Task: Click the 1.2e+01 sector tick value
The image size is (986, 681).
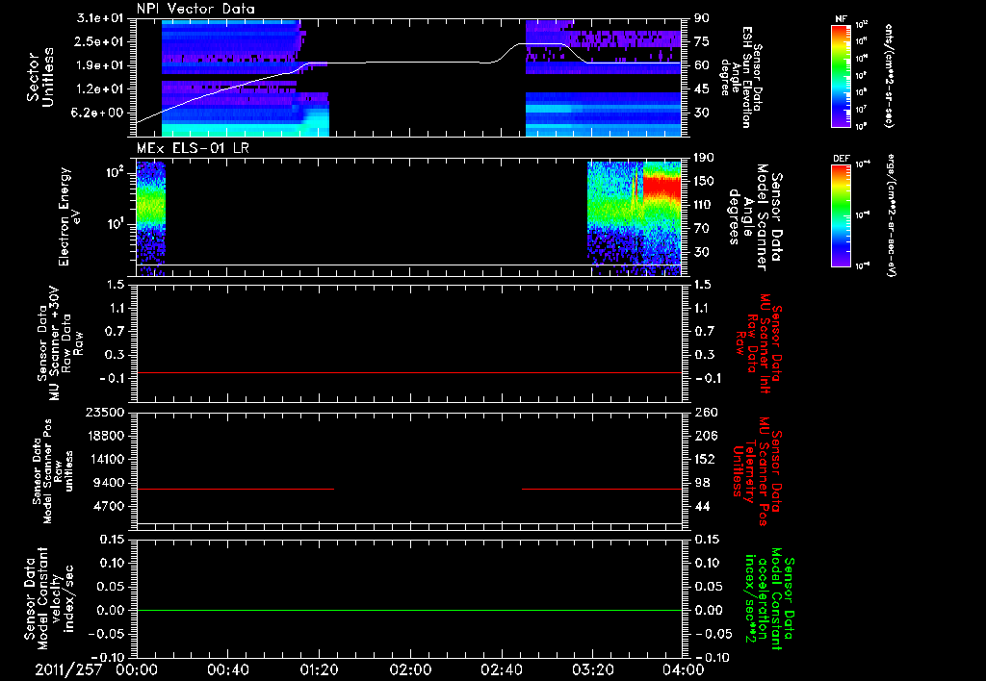Action: point(100,89)
